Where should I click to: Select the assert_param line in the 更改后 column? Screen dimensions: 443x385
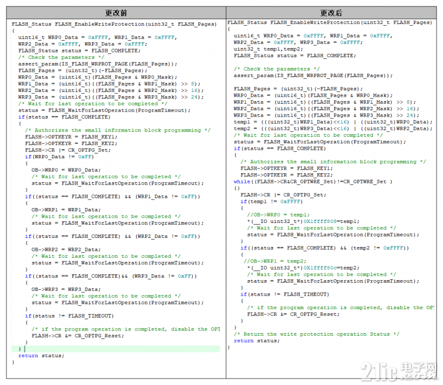click(313, 75)
